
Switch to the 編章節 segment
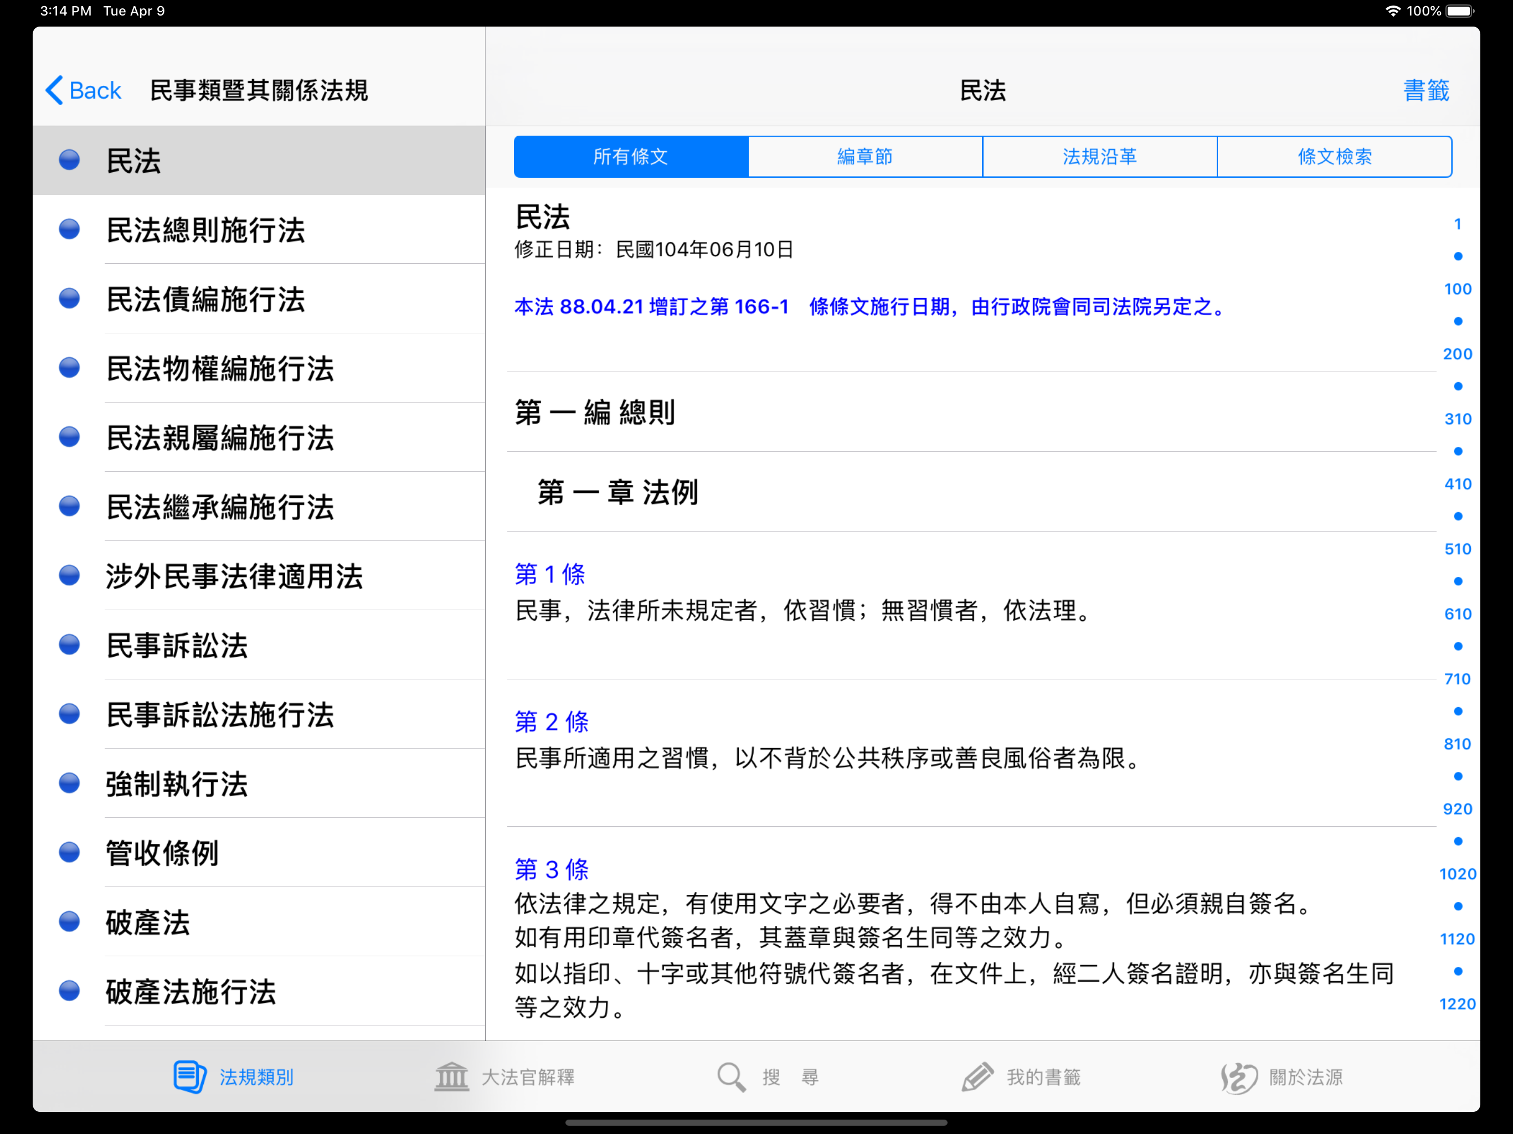865,157
